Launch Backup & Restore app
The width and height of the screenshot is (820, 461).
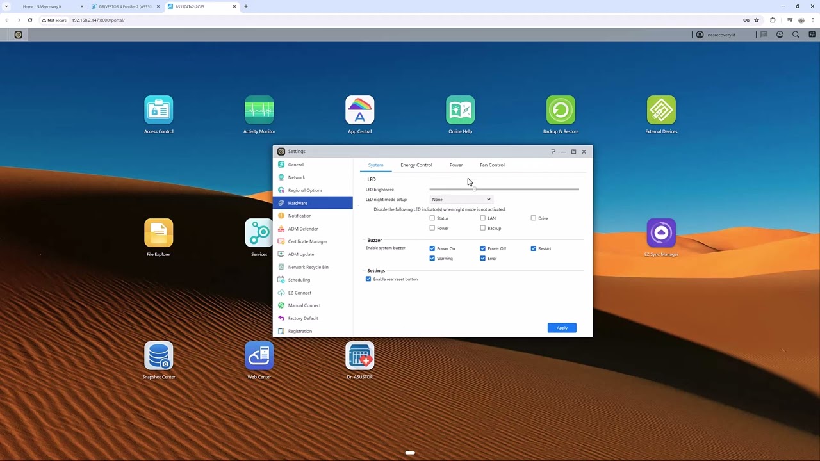561,110
